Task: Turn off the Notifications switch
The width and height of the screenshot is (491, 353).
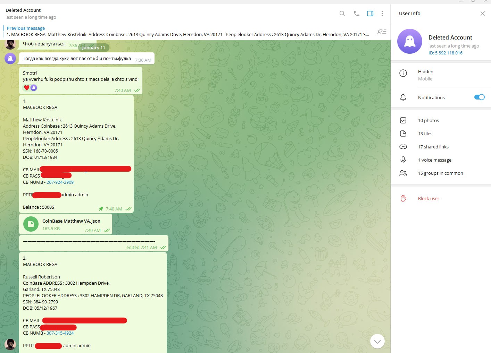Action: click(x=479, y=97)
